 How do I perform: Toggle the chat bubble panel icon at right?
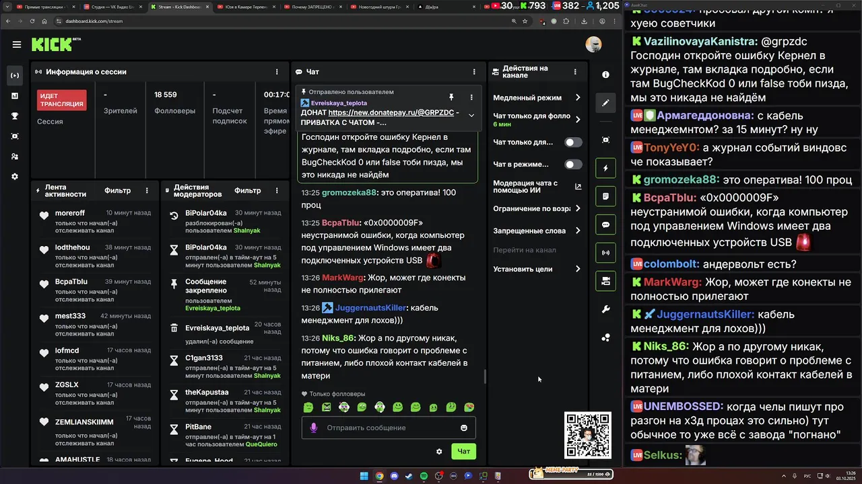pyautogui.click(x=605, y=225)
